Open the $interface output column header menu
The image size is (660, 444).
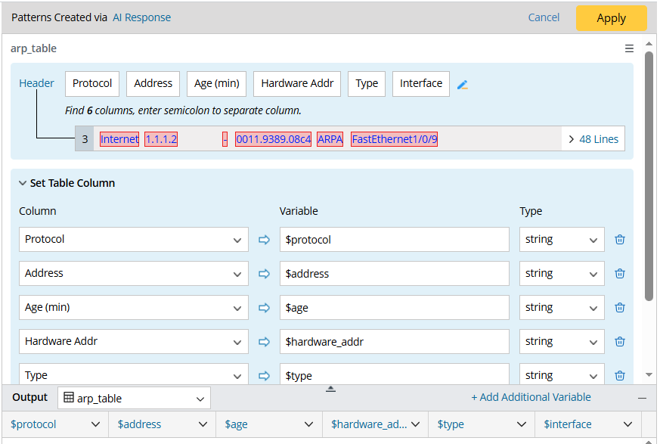pyautogui.click(x=628, y=425)
